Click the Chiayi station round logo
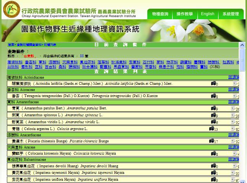Screen dimensions: 247x183 tap(10, 10)
